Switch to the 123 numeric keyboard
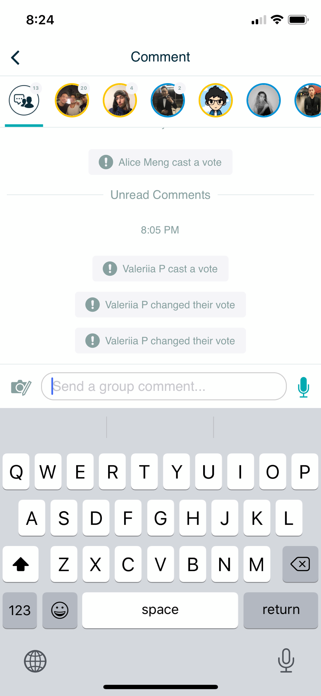 [x=20, y=610]
